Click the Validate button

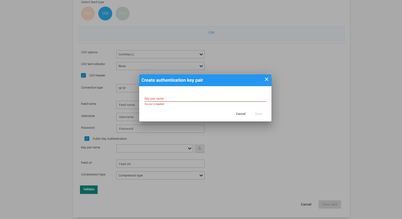[x=89, y=190]
